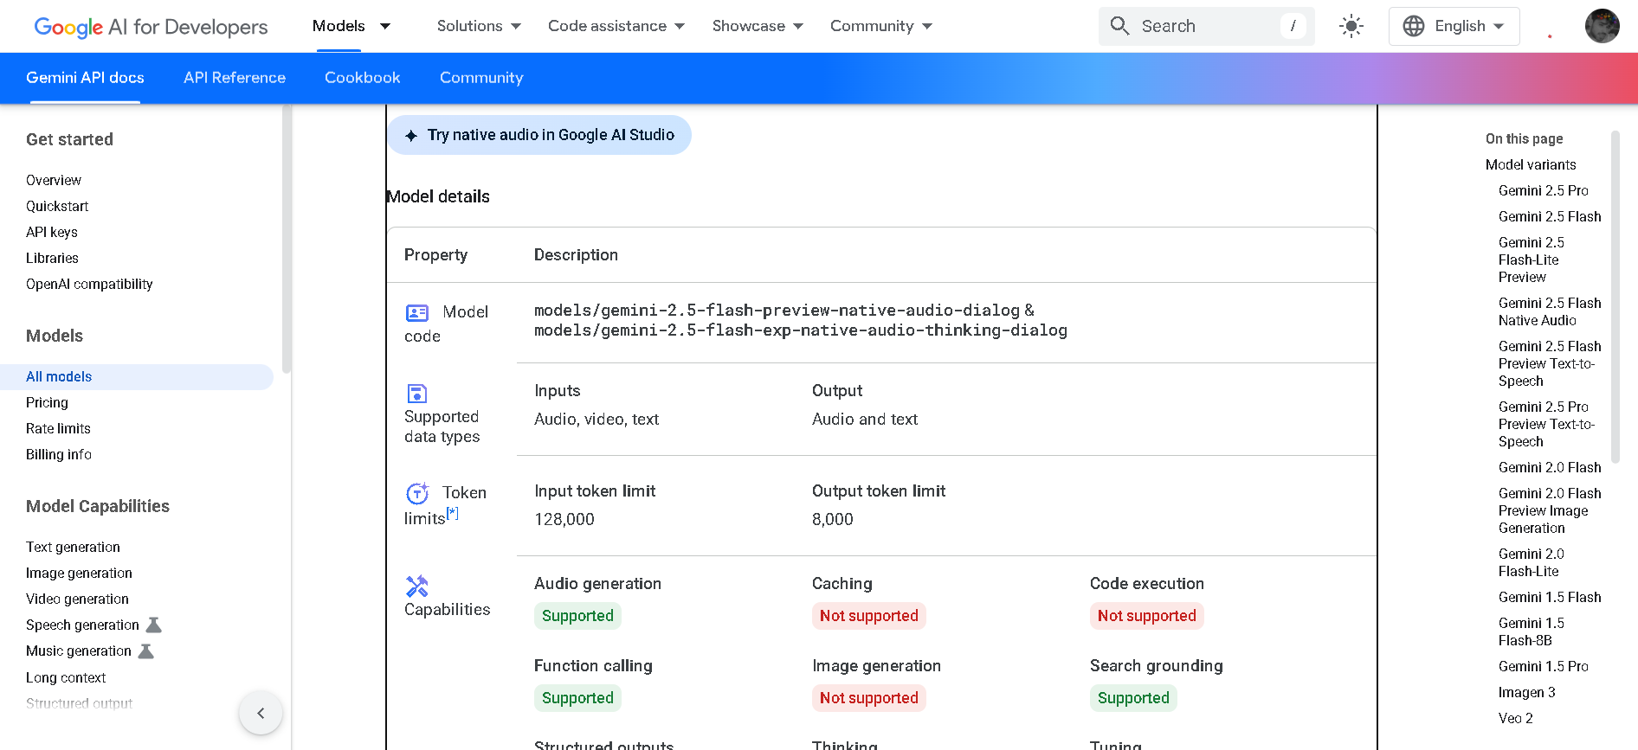The width and height of the screenshot is (1638, 750).
Task: Click the globe language icon
Action: pyautogui.click(x=1414, y=26)
